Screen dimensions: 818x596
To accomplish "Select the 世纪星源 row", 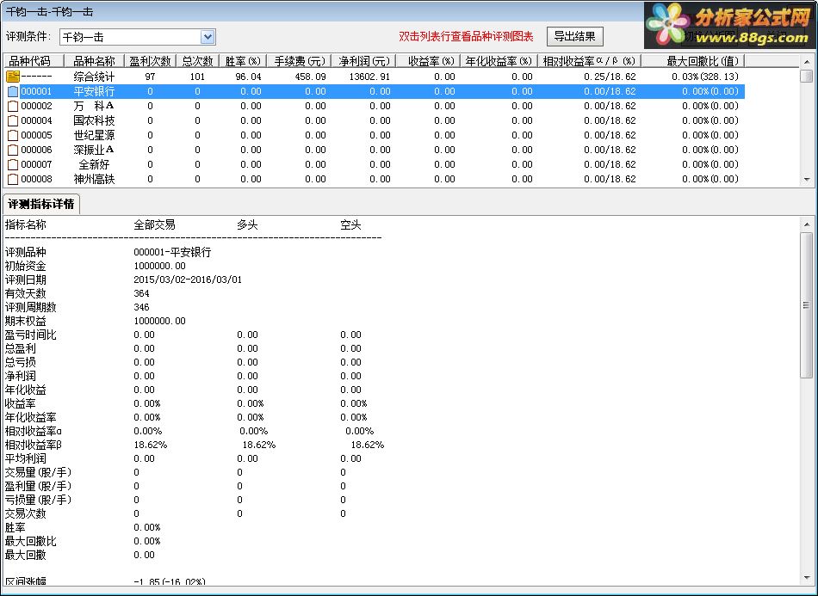I will (374, 135).
